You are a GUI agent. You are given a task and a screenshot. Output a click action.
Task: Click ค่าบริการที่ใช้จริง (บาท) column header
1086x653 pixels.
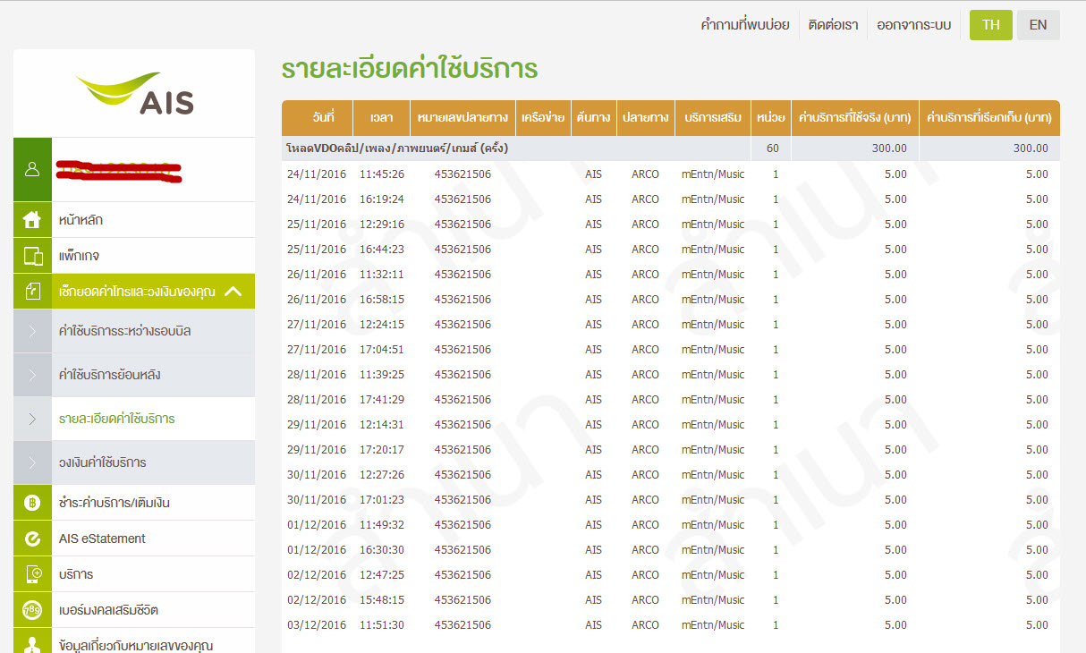click(x=854, y=118)
